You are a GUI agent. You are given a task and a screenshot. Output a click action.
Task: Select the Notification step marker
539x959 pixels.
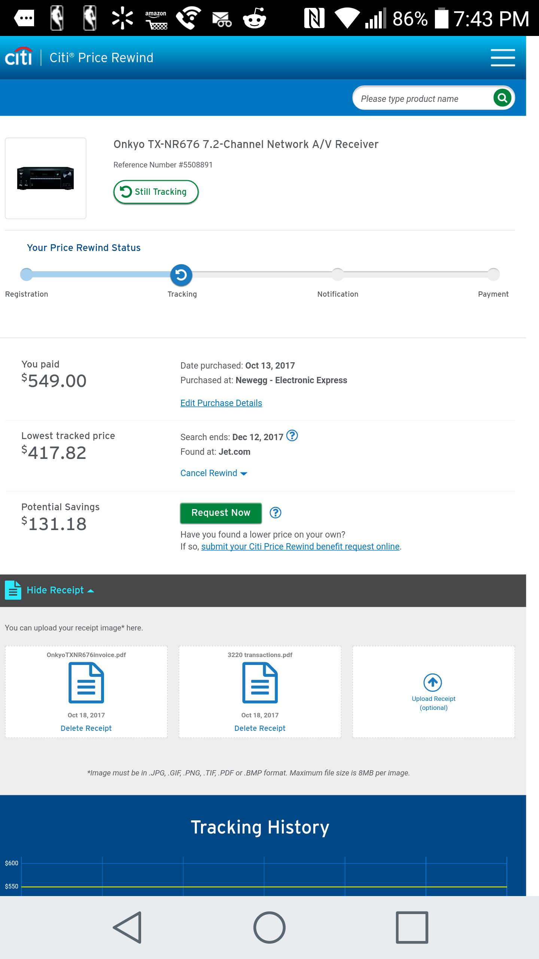pos(338,275)
